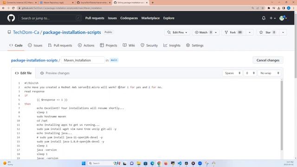
Task: Open the browser downloads icon
Action: point(278,8)
